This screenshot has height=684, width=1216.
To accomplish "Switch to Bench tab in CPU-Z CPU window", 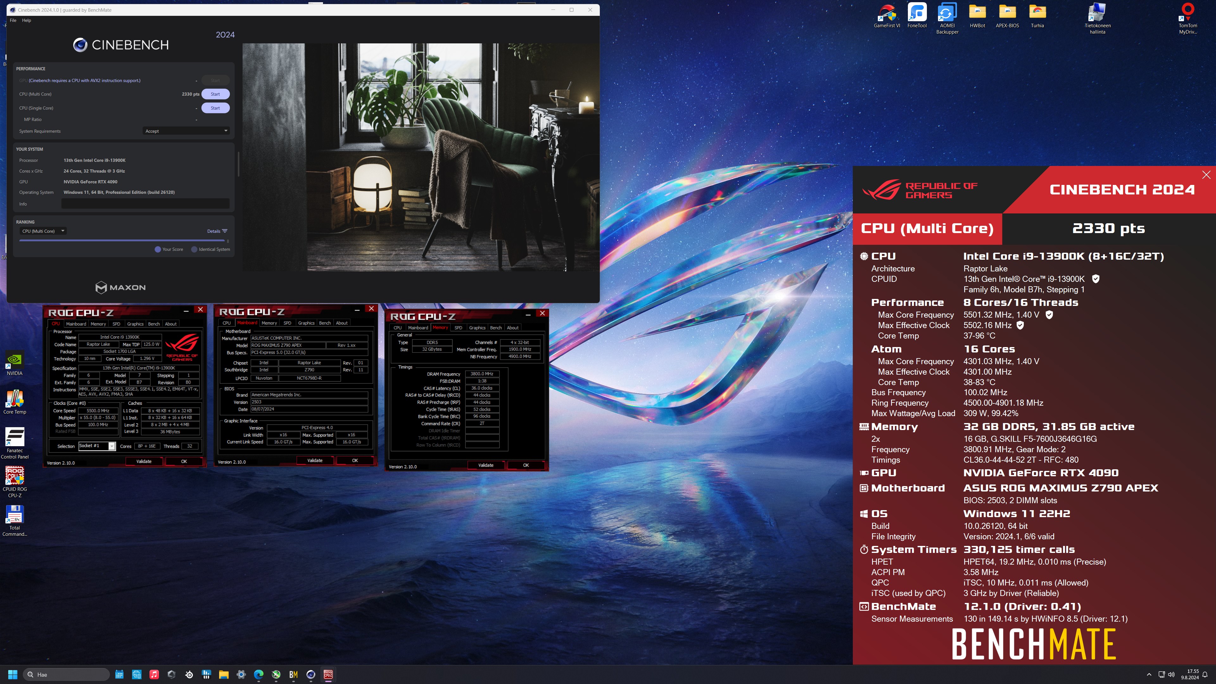I will click(x=154, y=324).
